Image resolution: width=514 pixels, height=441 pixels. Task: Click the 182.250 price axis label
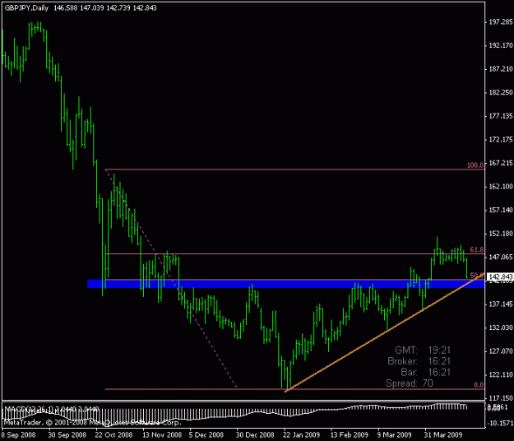501,93
